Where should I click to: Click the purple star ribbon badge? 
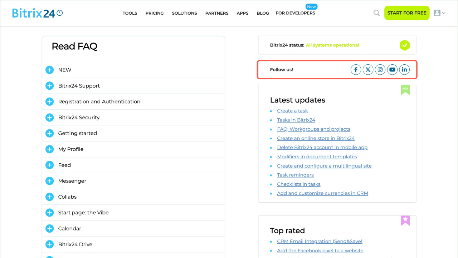click(405, 220)
